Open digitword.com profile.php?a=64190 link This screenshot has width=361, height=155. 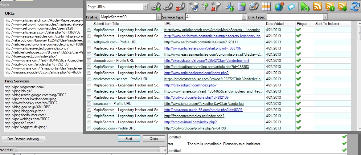pyautogui.click(x=195, y=128)
